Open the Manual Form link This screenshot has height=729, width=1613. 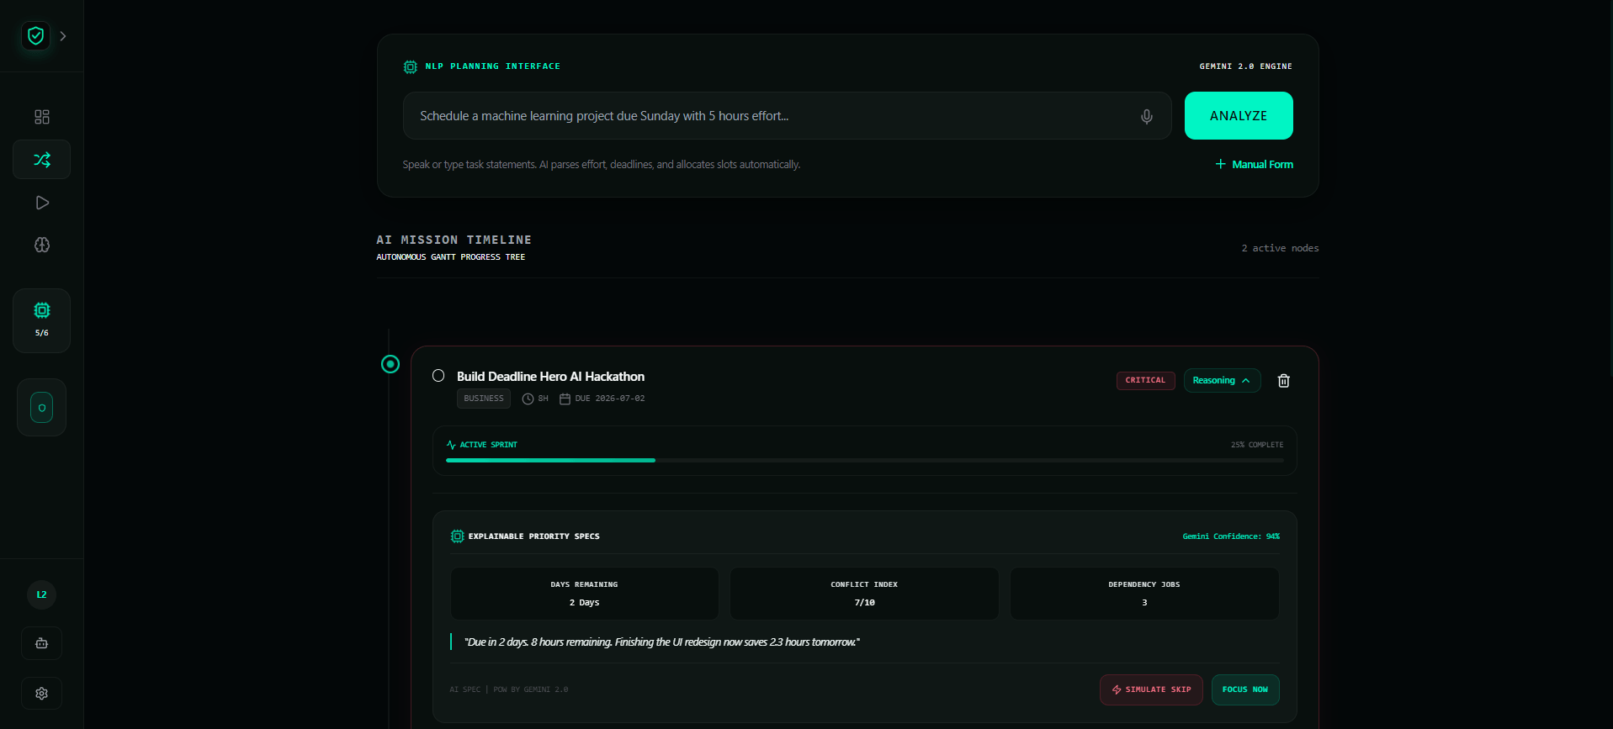(1254, 164)
